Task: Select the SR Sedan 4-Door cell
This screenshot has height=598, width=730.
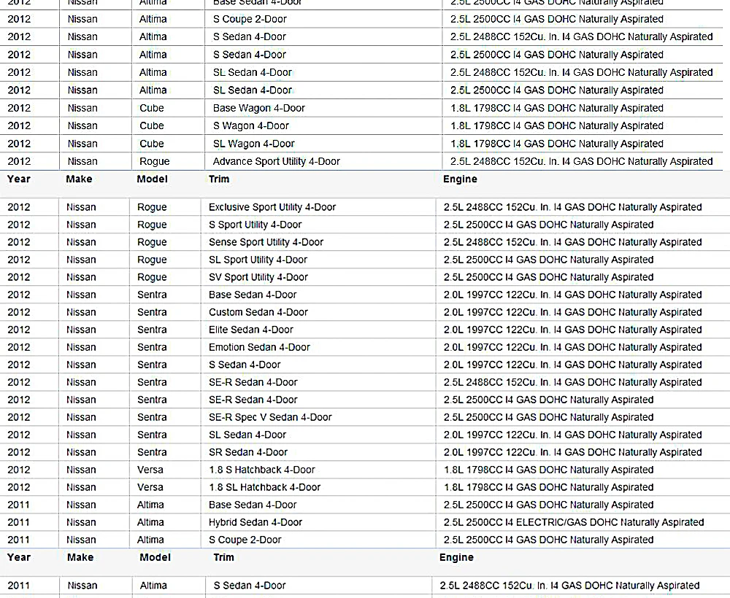Action: (318, 452)
